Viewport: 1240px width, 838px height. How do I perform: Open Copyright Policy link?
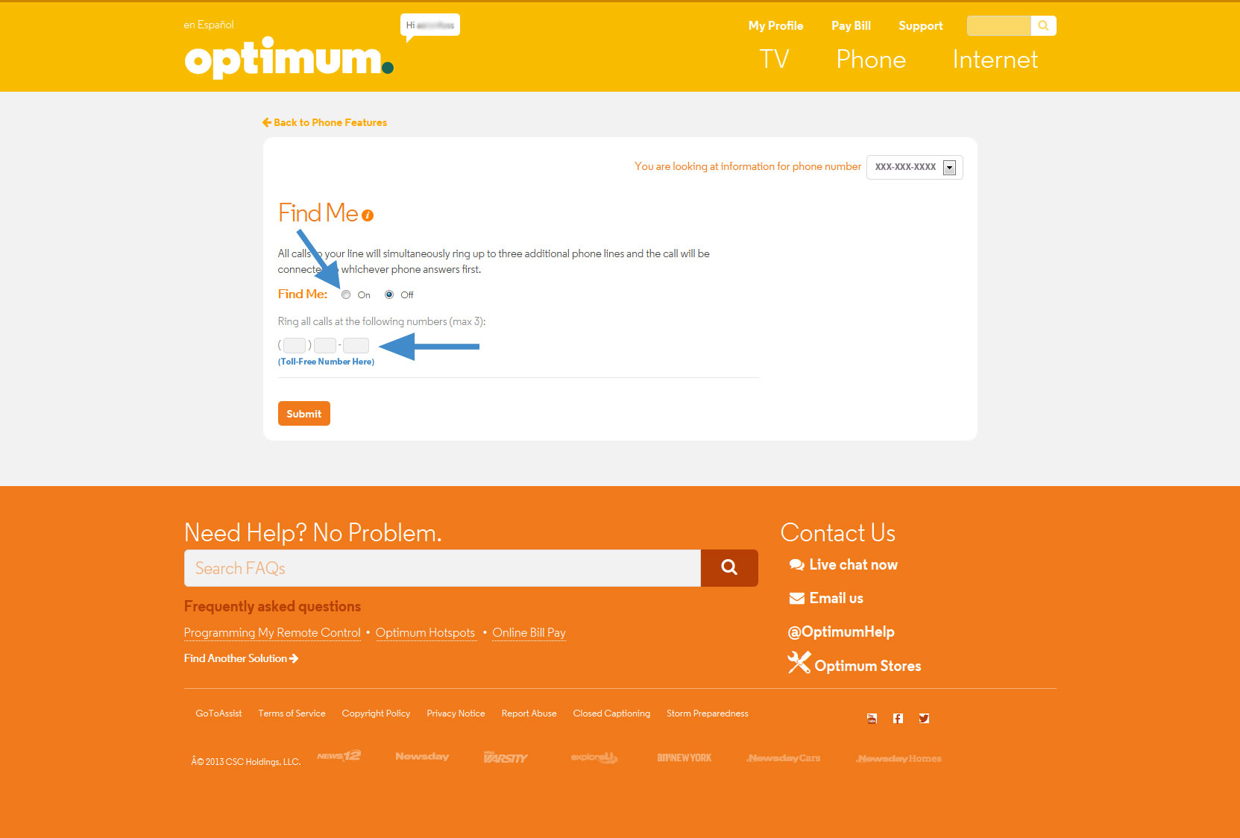coord(376,713)
